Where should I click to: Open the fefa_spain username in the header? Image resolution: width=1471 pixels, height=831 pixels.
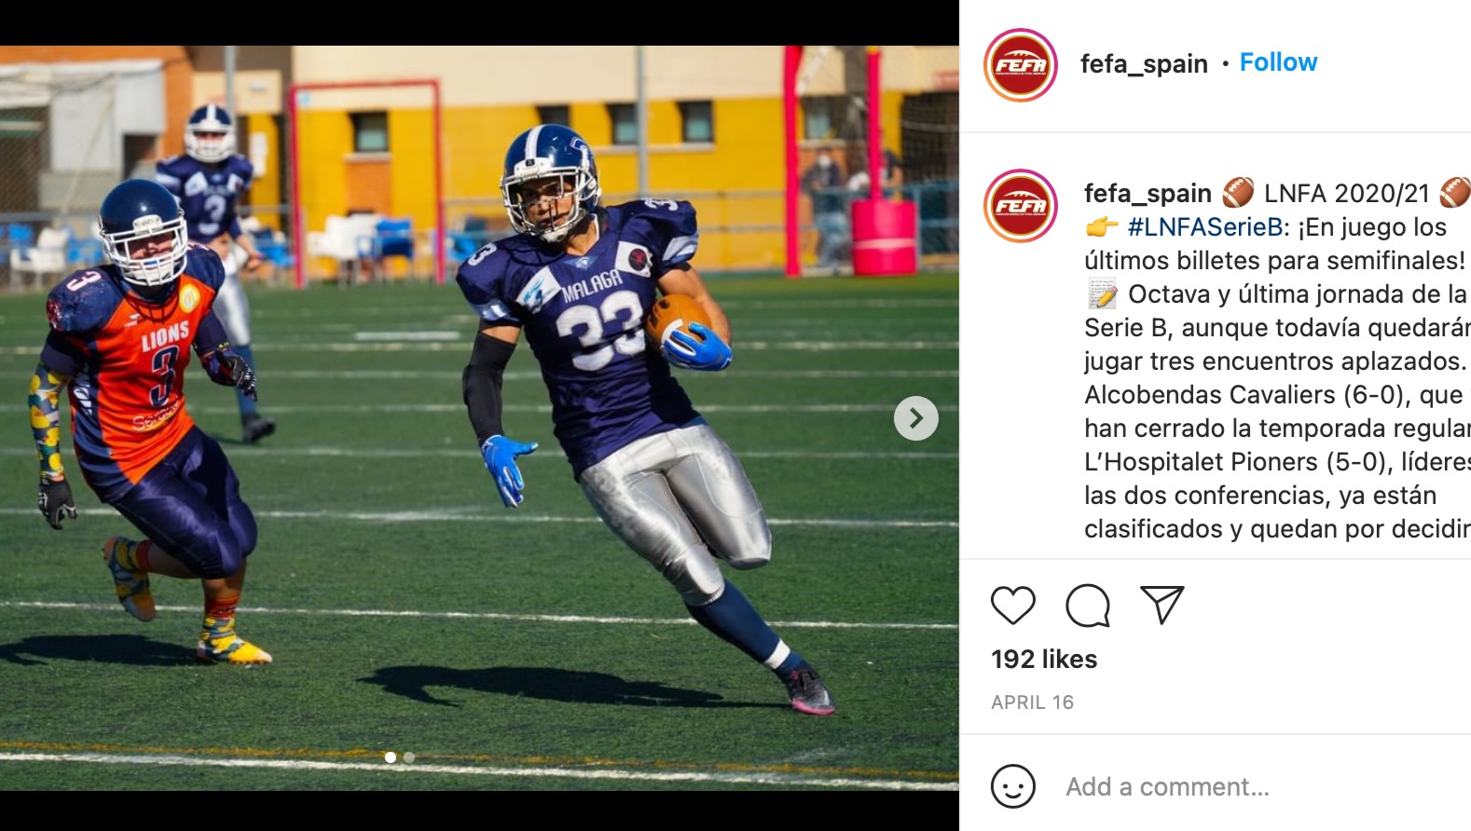[1144, 63]
